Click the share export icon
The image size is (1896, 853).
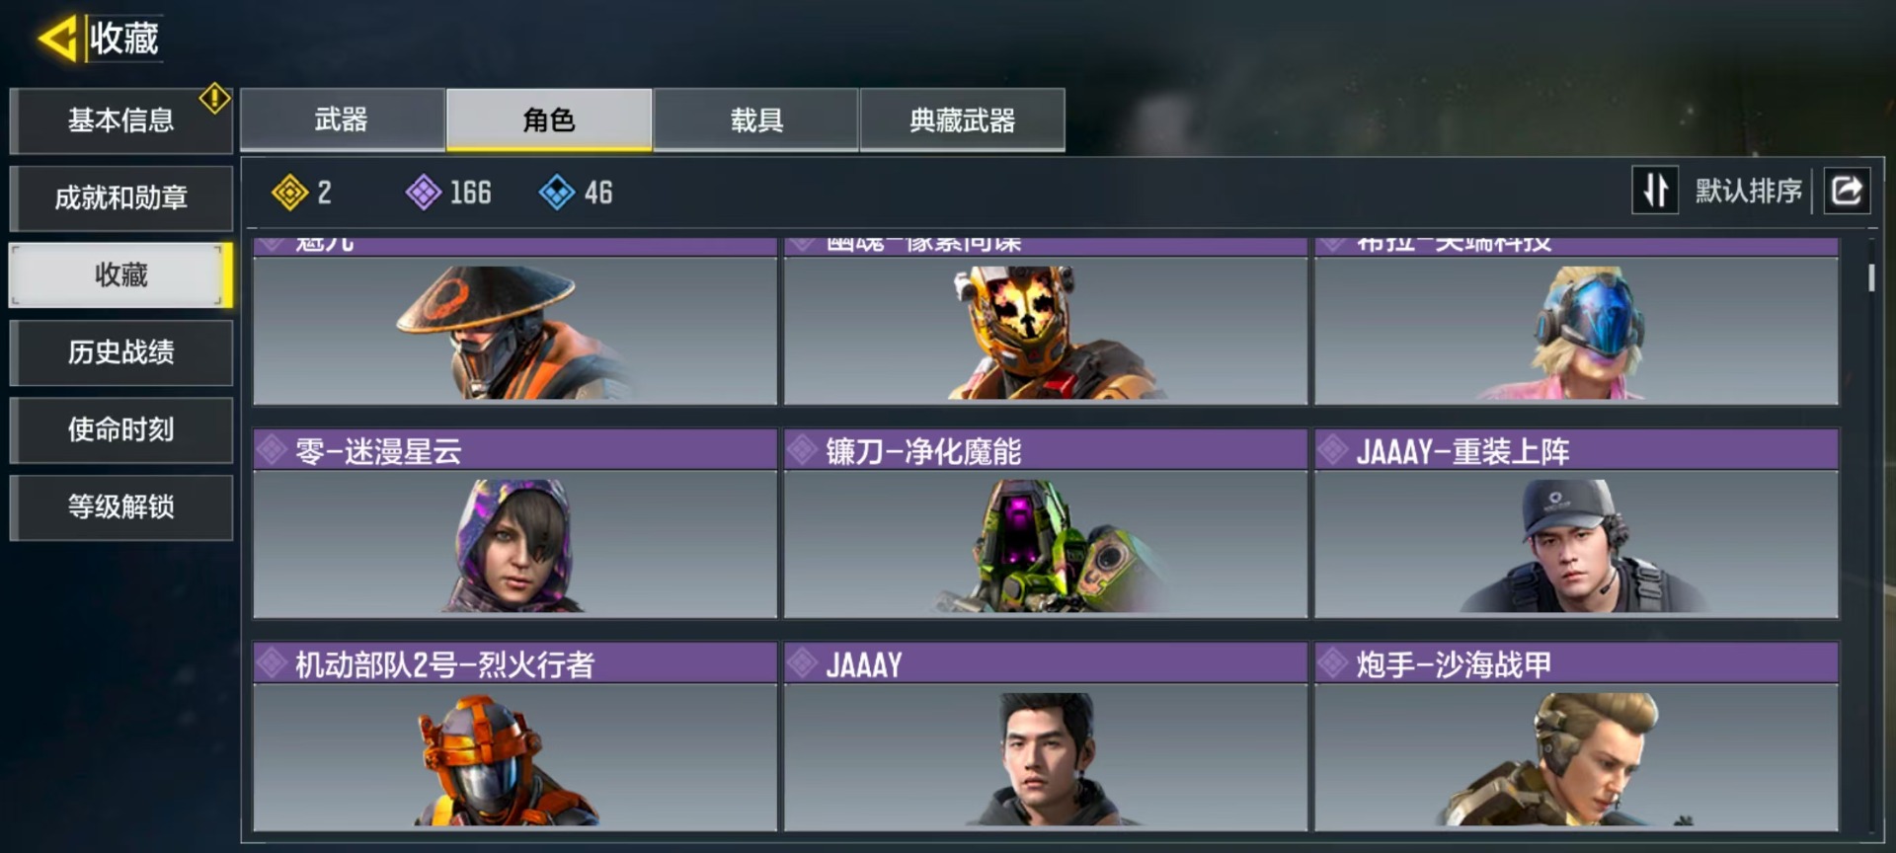coord(1847,190)
